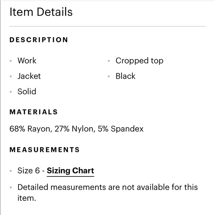This screenshot has height=215, width=215.
Task: Select the DESCRIPTION section header
Action: tap(39, 40)
